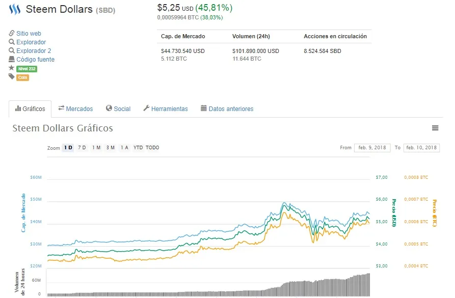Switch to the Datos anteriores tab
Screen dimensions: 455x298
tap(227, 109)
